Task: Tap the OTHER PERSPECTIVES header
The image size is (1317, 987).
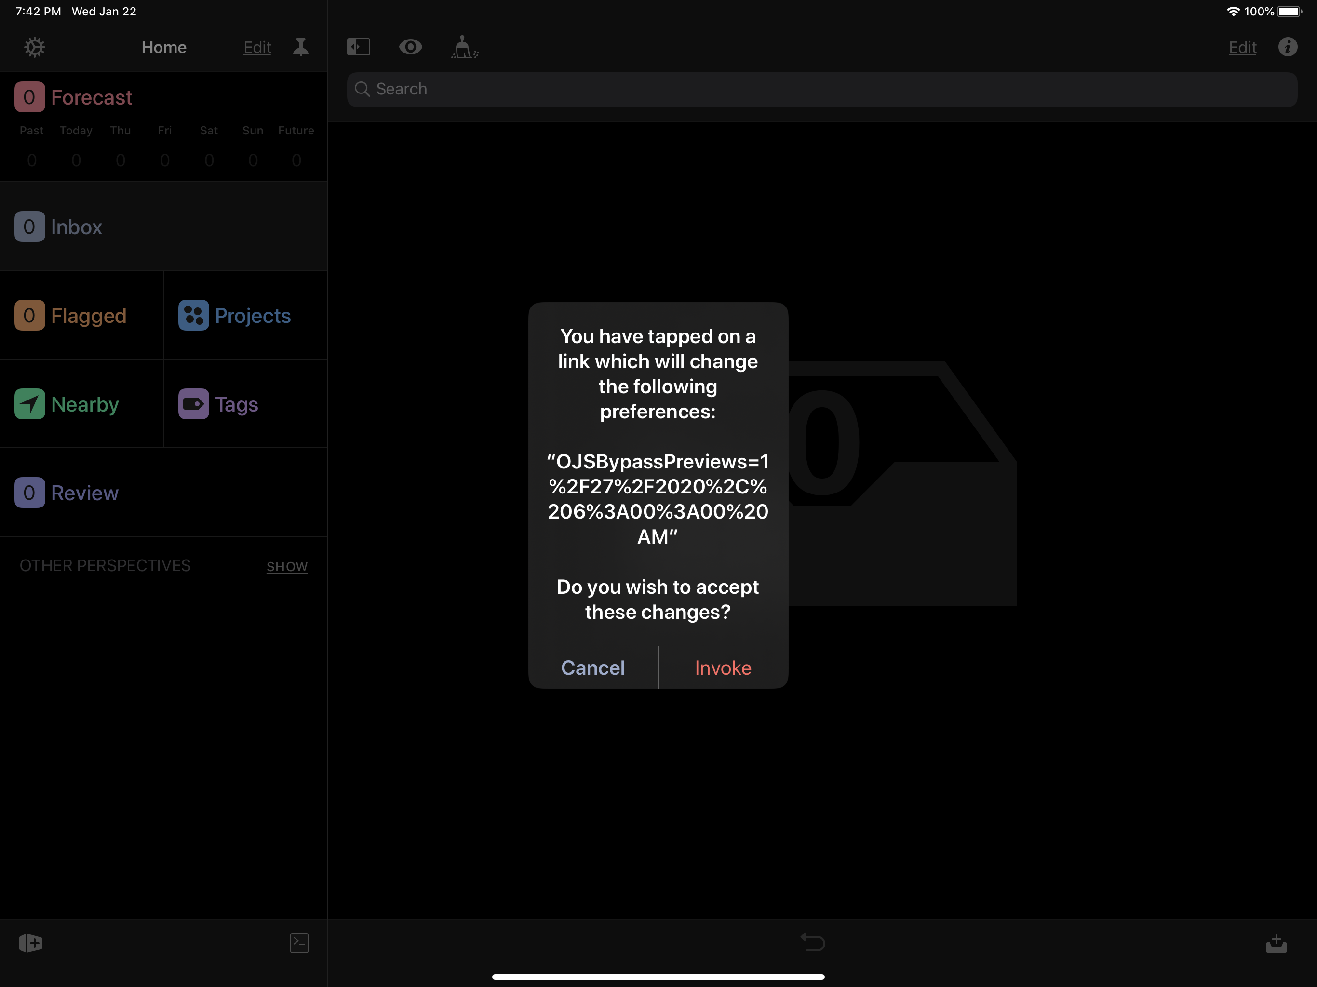Action: click(105, 565)
